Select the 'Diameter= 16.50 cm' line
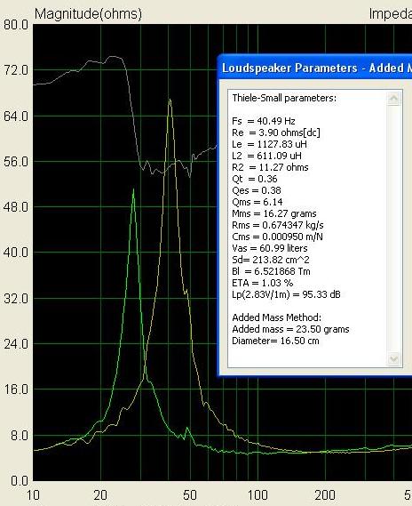 pos(275,341)
